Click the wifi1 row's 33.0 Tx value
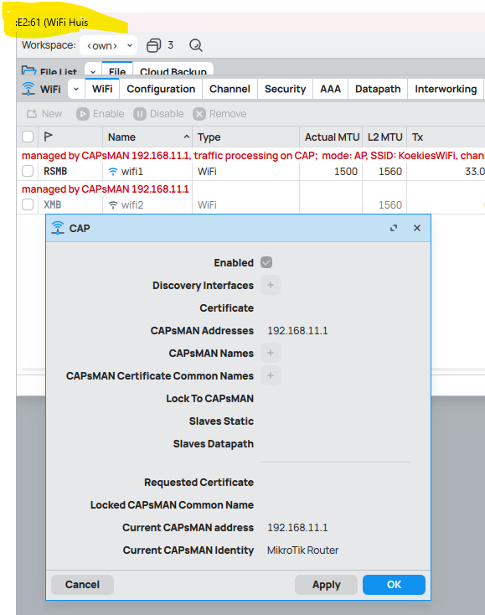Screen dimensions: 485x615 475,172
